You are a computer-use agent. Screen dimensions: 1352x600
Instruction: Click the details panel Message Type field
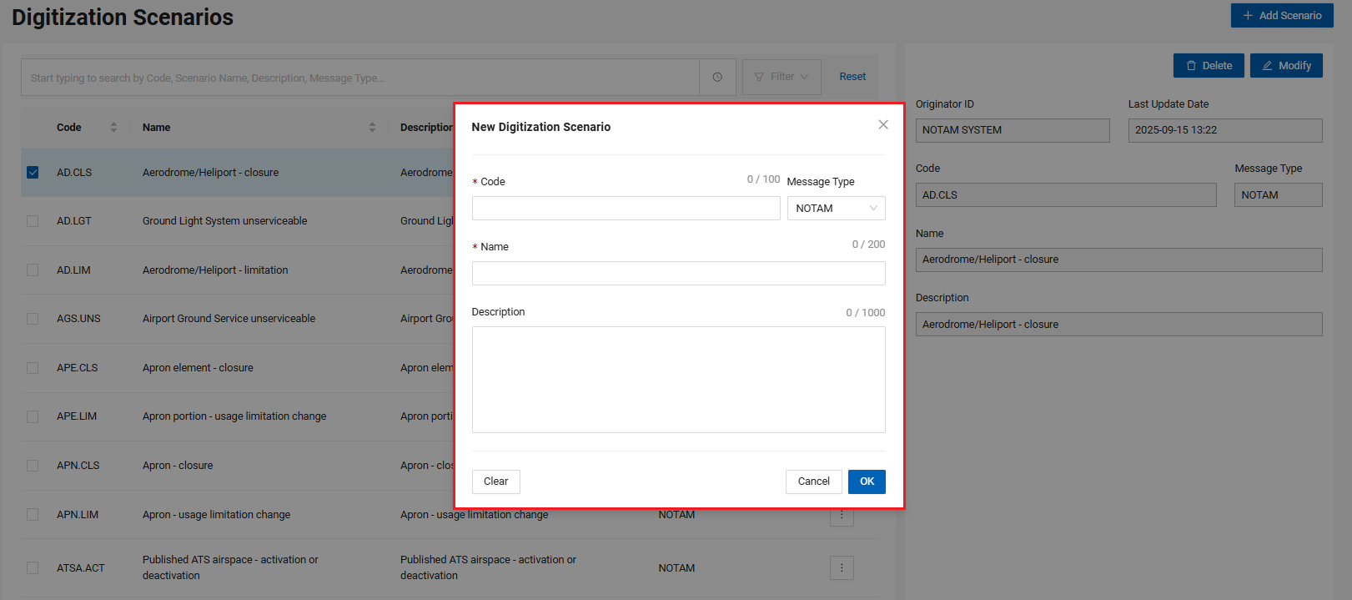click(x=1279, y=195)
